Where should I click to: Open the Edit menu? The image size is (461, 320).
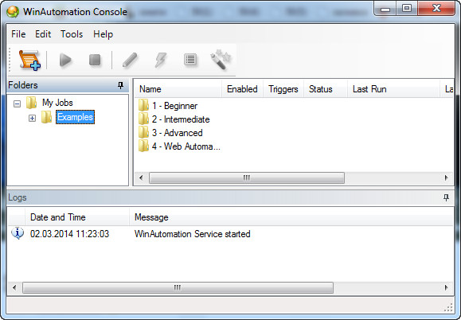click(43, 34)
